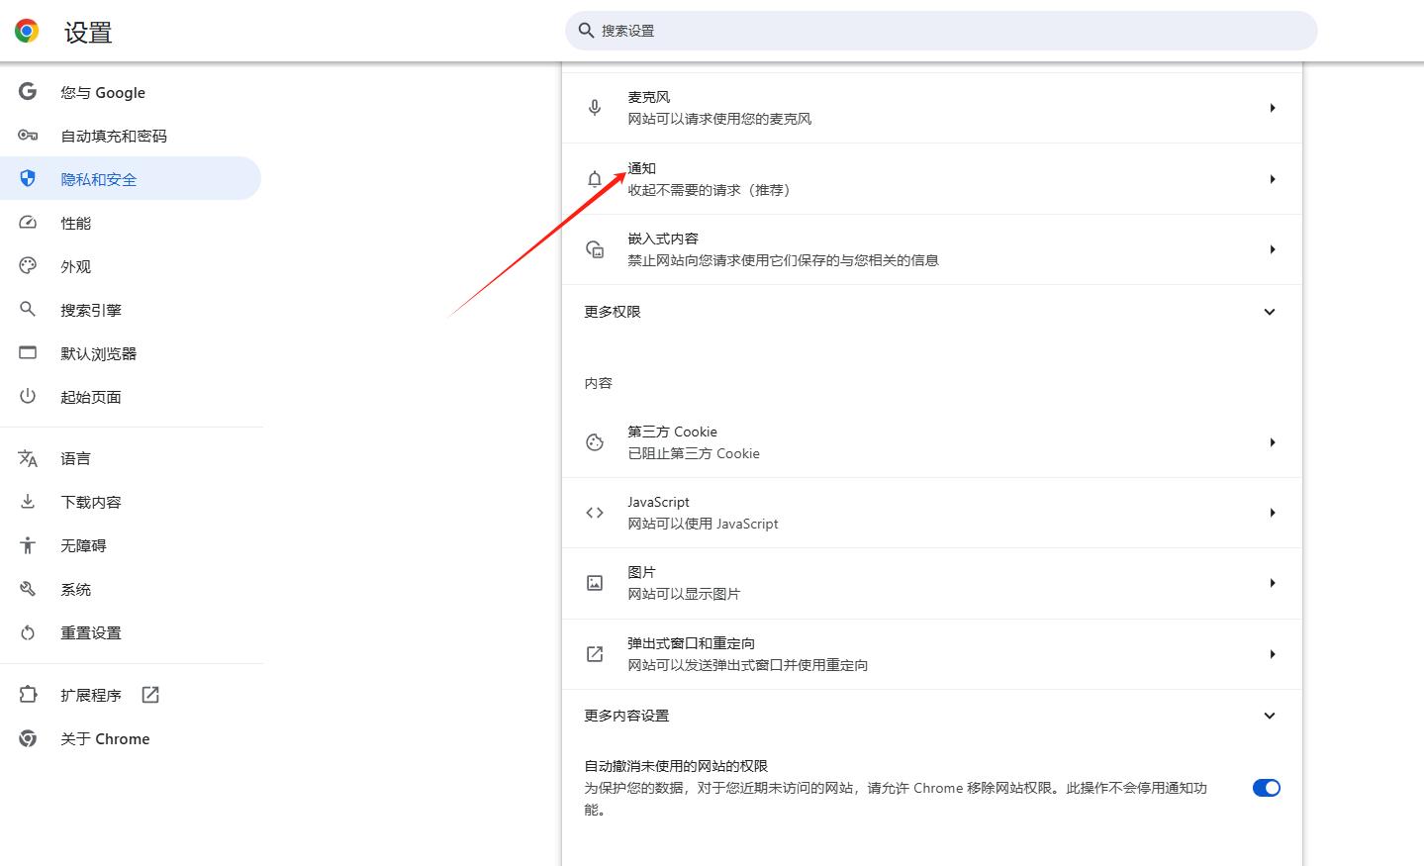1424x866 pixels.
Task: Click the 弹出式窗口和重定向 row title
Action: (x=692, y=643)
